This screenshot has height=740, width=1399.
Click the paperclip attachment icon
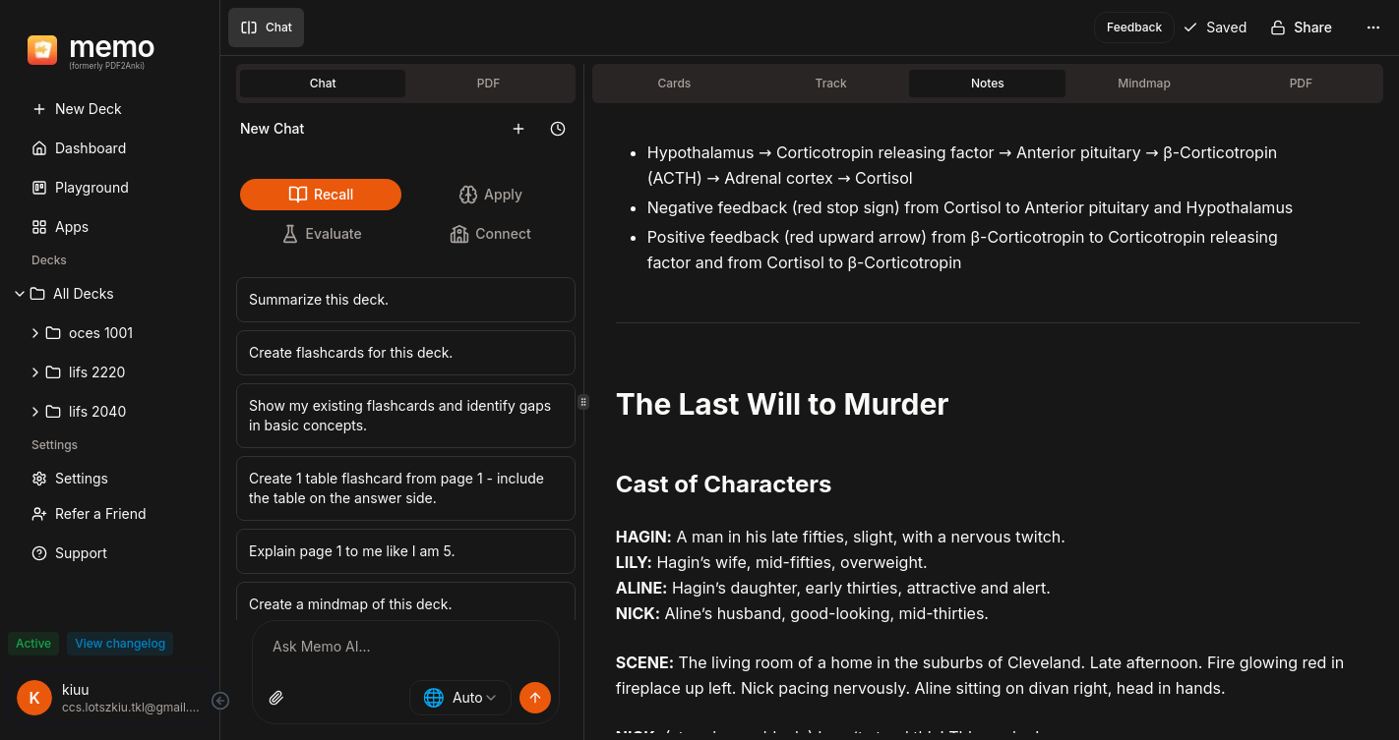(276, 698)
